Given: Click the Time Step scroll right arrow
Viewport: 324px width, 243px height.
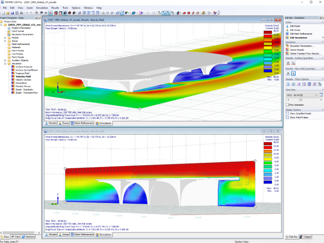Looking at the screenshot, I should 321,100.
